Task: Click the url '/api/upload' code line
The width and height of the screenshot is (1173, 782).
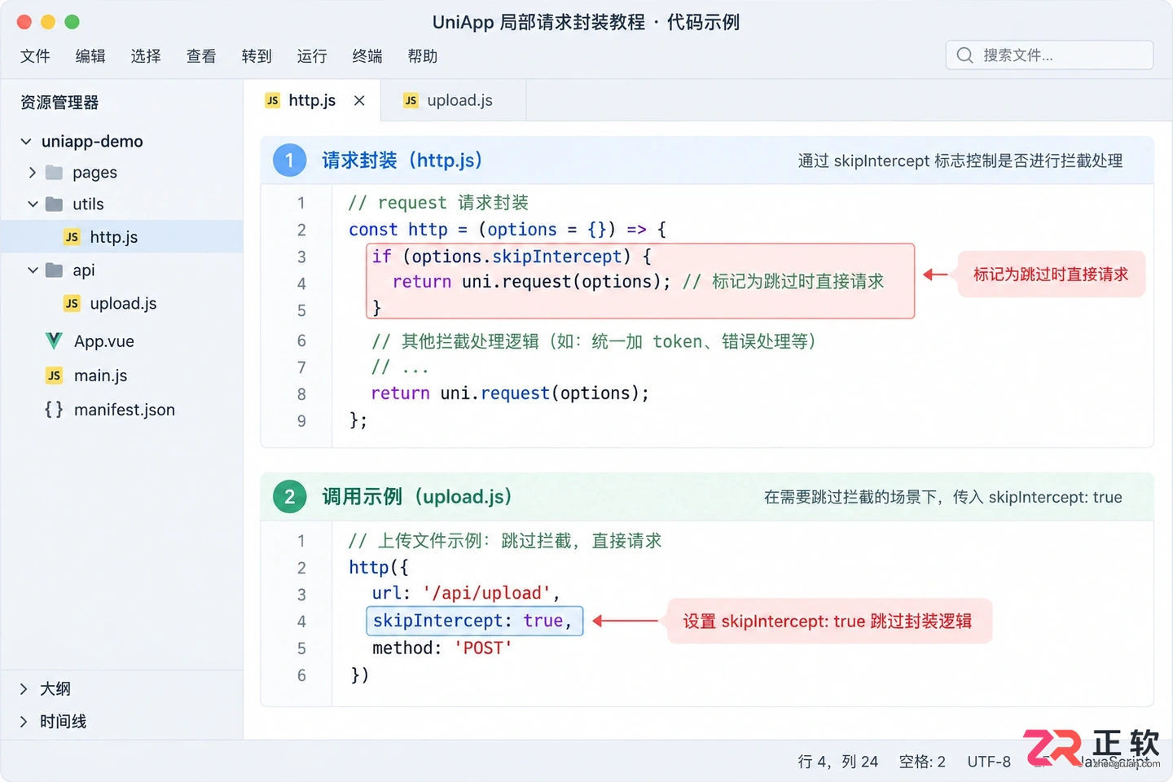Action: tap(466, 594)
